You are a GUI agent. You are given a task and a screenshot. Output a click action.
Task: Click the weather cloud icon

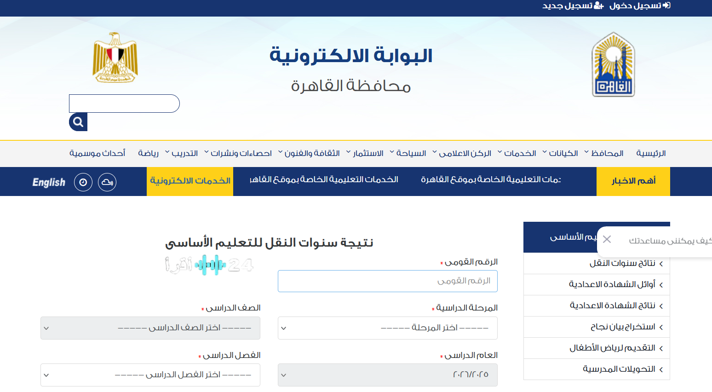point(107,182)
